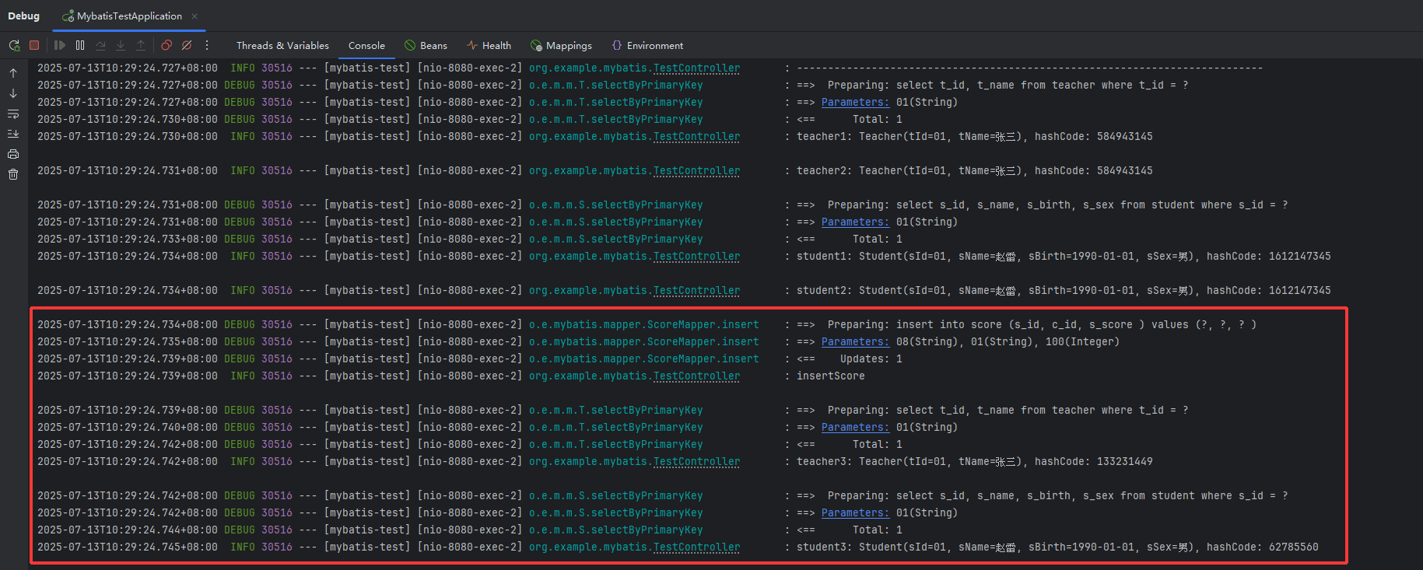Click the 'insertScore' log message
Viewport: 1423px width, 570px height.
[830, 376]
